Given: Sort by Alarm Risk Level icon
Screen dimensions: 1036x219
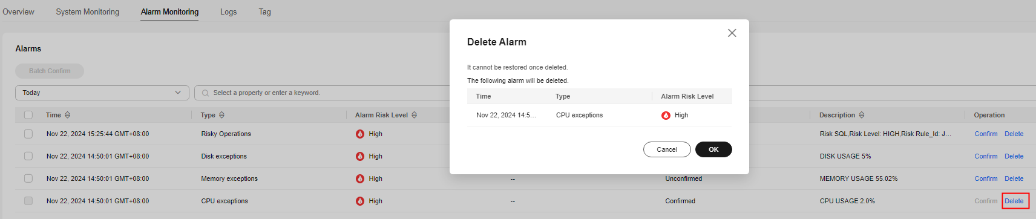Looking at the screenshot, I should 414,115.
